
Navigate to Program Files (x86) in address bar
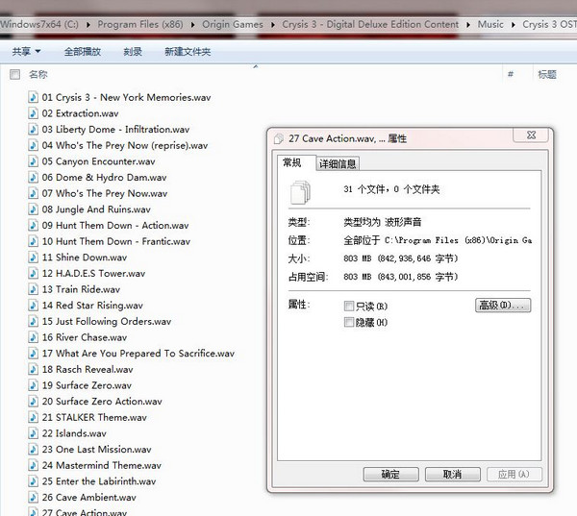pos(140,25)
